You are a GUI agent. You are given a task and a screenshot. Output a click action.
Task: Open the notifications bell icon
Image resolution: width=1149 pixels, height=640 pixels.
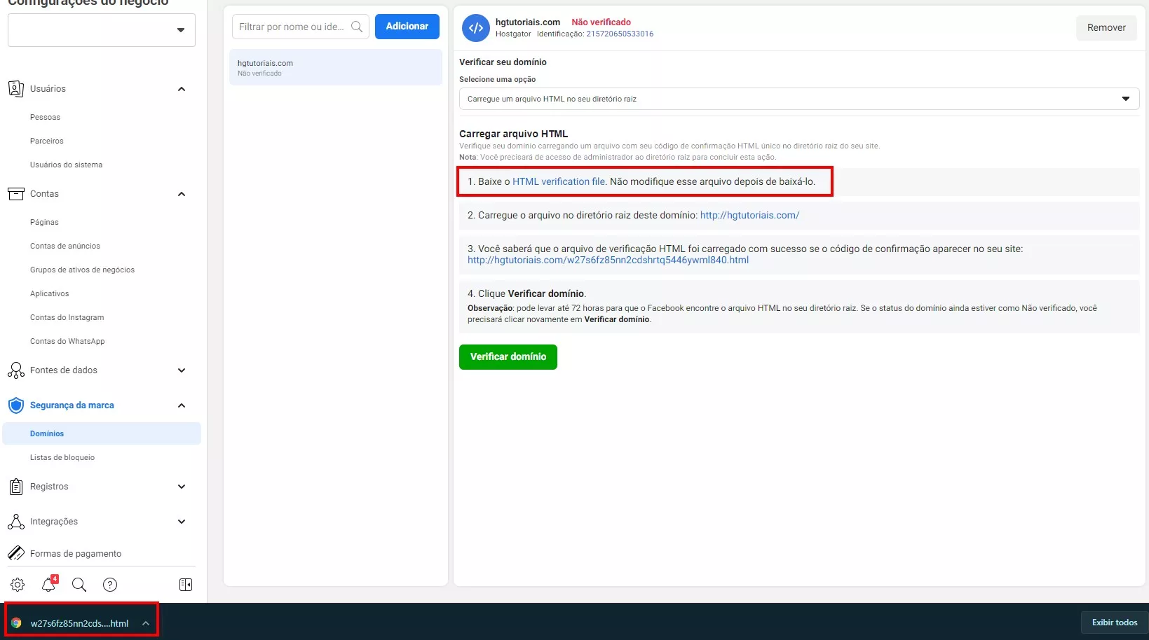click(x=48, y=584)
